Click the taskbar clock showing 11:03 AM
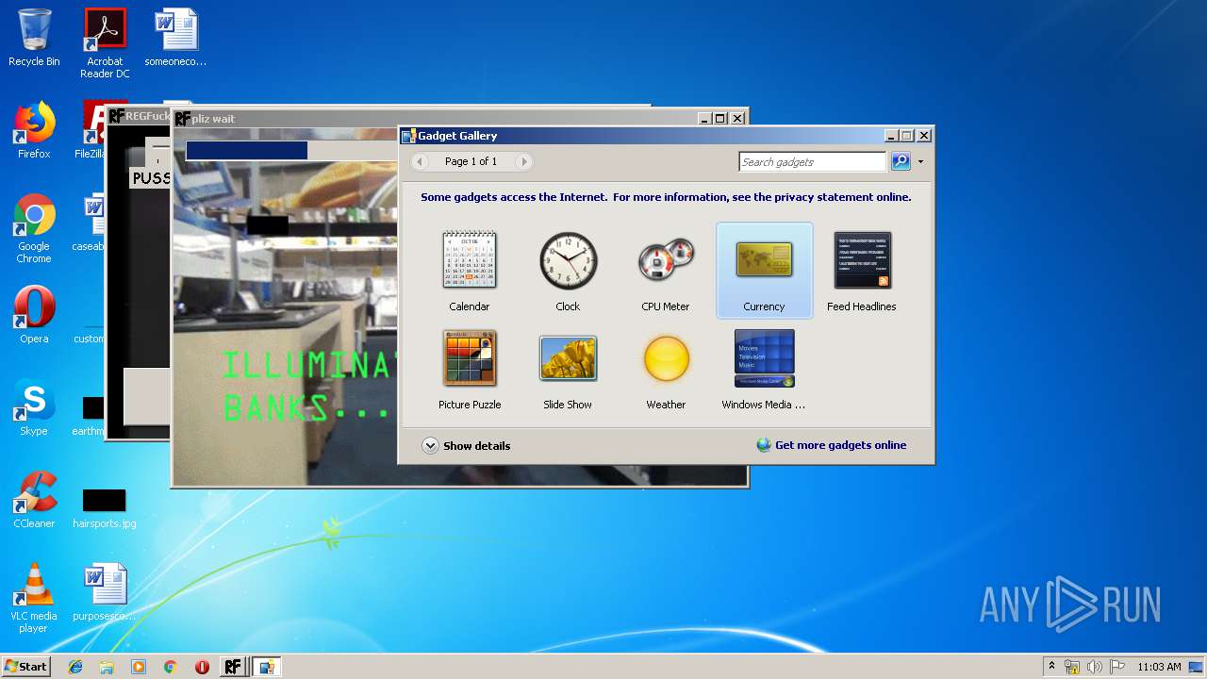This screenshot has width=1207, height=679. tap(1159, 667)
